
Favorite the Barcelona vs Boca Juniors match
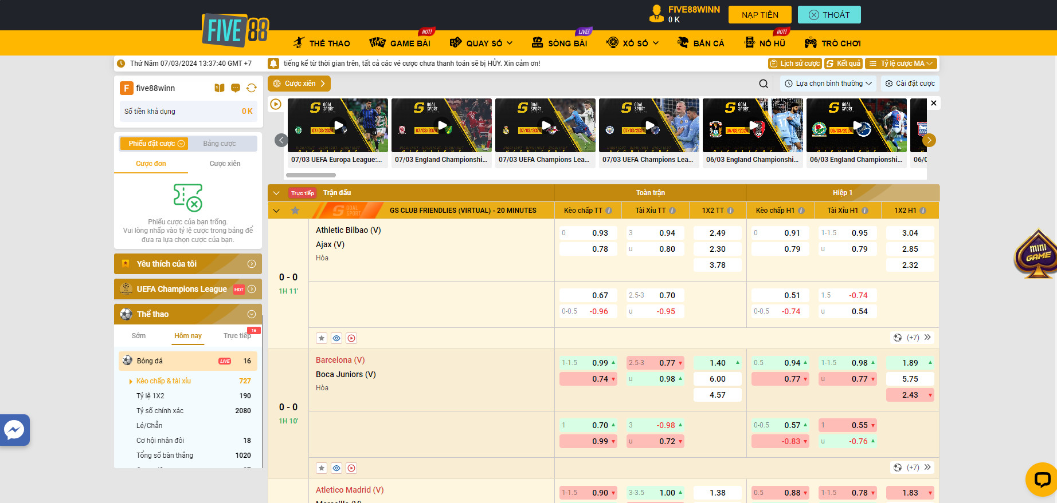click(322, 468)
